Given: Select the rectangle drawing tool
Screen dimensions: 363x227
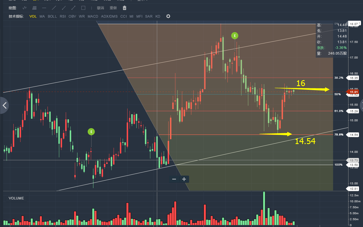Looking at the screenshot, I should 83,8.
